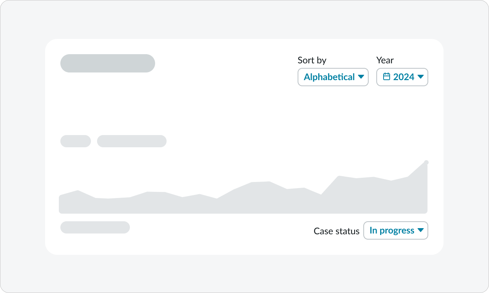This screenshot has height=293, width=489.
Task: Click the Sort by label
Action: [312, 60]
